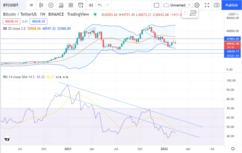242x153 pixels.
Task: Toggle the green market status dot
Action: (x=95, y=15)
